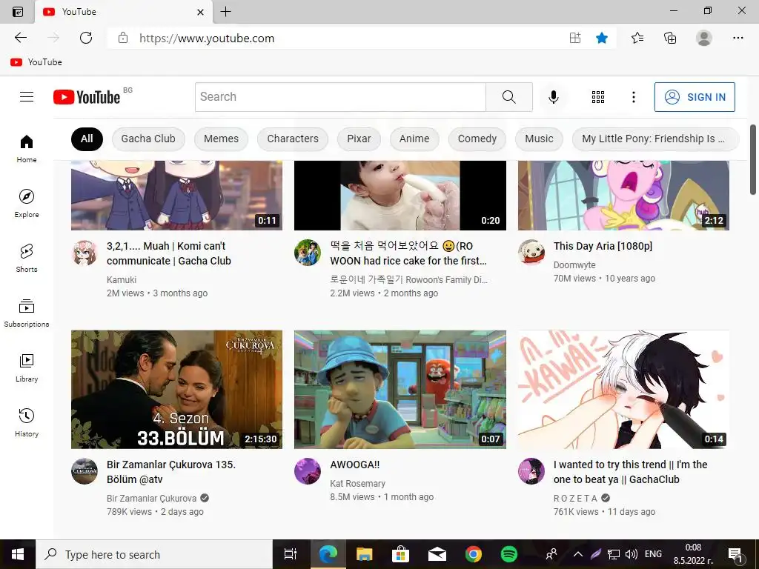Open 'This Day Aria [1080p]' video title
The width and height of the screenshot is (759, 569).
pos(603,246)
